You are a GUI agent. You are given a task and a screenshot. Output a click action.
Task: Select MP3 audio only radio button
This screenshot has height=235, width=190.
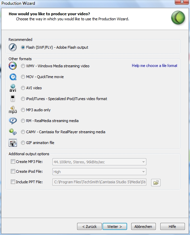(x=23, y=110)
